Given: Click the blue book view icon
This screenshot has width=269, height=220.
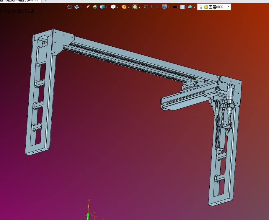Looking at the screenshot, I should tap(76, 7).
